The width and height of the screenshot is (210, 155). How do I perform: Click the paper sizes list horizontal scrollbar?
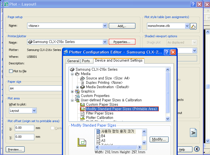[x=118, y=147]
